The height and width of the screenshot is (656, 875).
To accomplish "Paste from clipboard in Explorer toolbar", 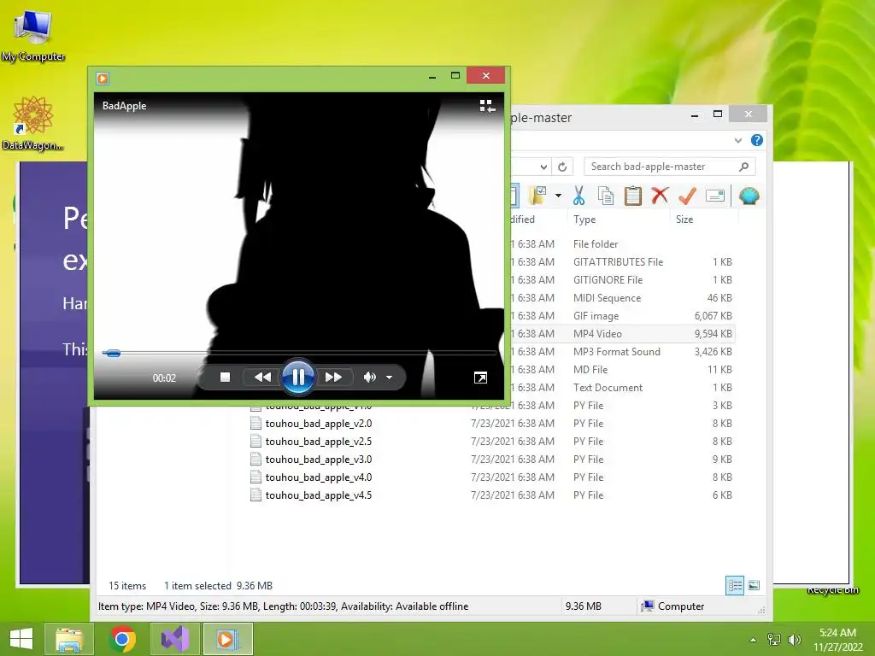I will 633,196.
